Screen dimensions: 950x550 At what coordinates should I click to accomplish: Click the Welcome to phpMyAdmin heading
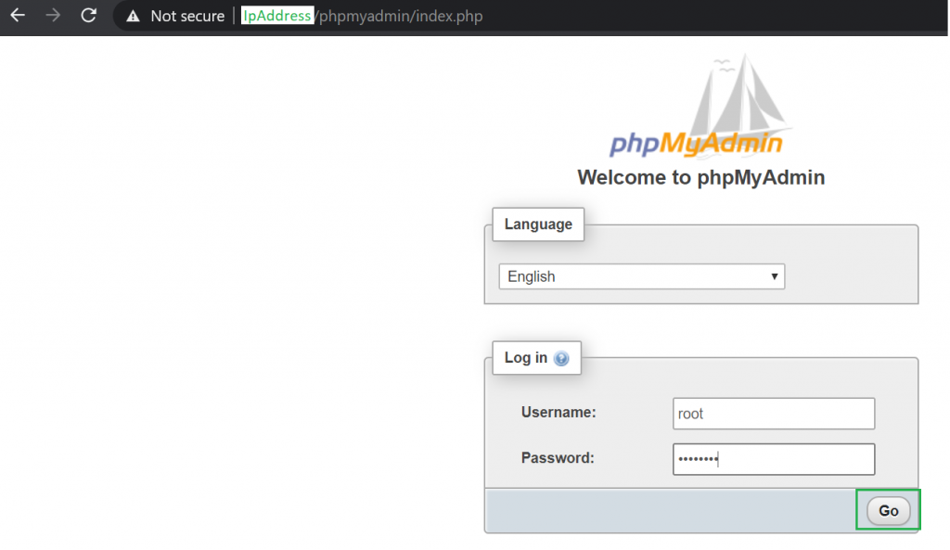click(700, 177)
